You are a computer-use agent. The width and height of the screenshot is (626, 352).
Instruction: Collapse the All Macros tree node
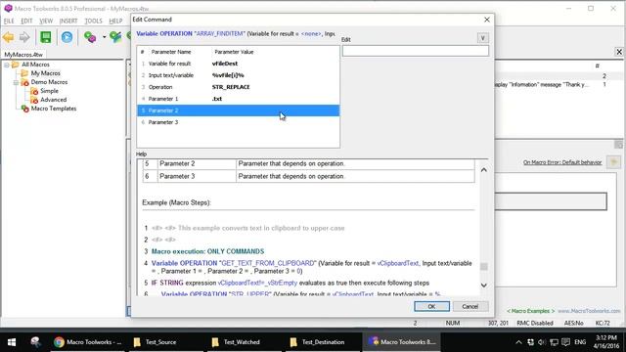(7, 65)
